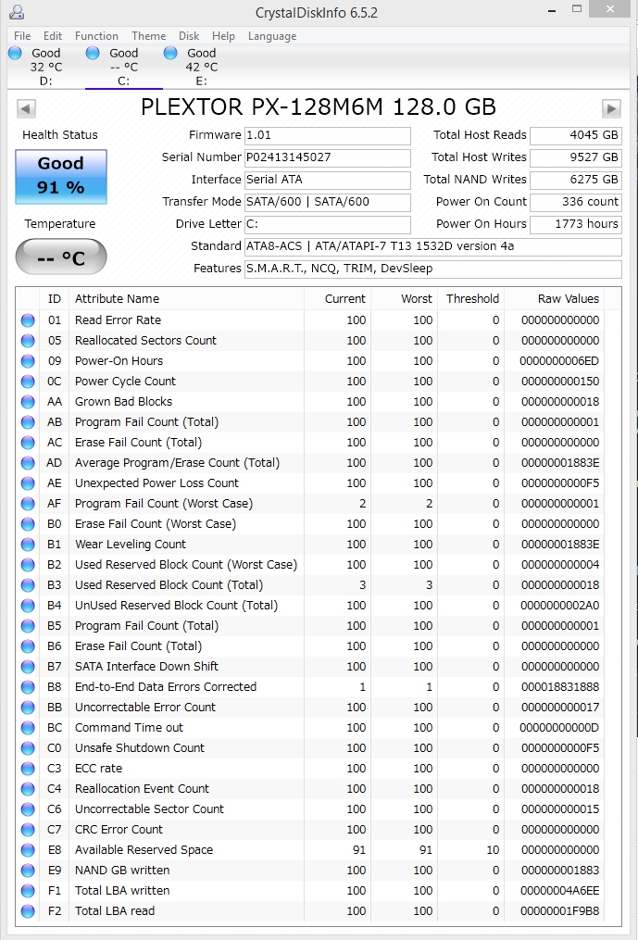
Task: Select the UnUsed Reserved Block Count (Total) row
Action: tap(310, 606)
